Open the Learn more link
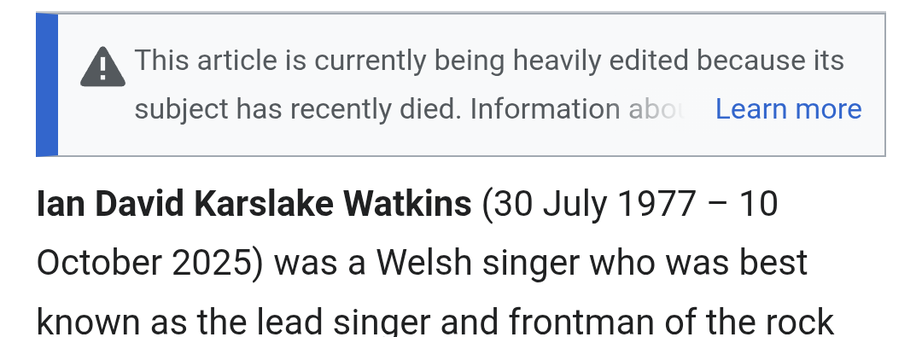This screenshot has height=337, width=922. (x=788, y=109)
